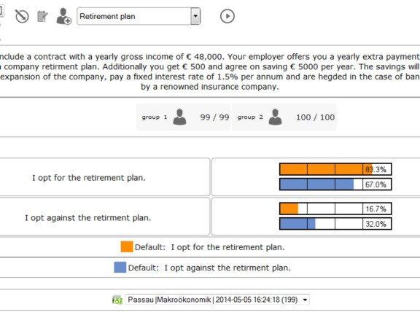Image resolution: width=420 pixels, height=315 pixels.
Task: Choose 'I opt against the retirment plan' option
Action: pos(88,217)
